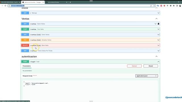Click the Reset button in login
Viewport: 182px width, 102px height.
151,66
